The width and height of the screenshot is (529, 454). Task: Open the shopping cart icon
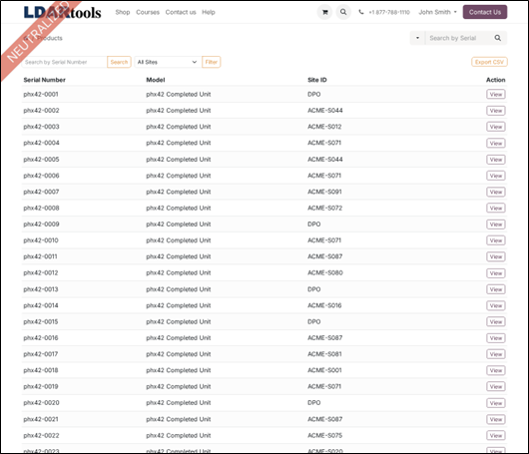click(325, 12)
